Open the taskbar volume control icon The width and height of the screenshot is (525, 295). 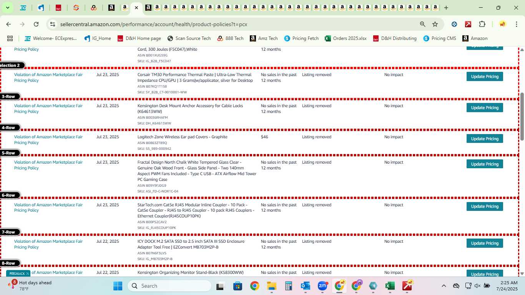tap(477, 286)
